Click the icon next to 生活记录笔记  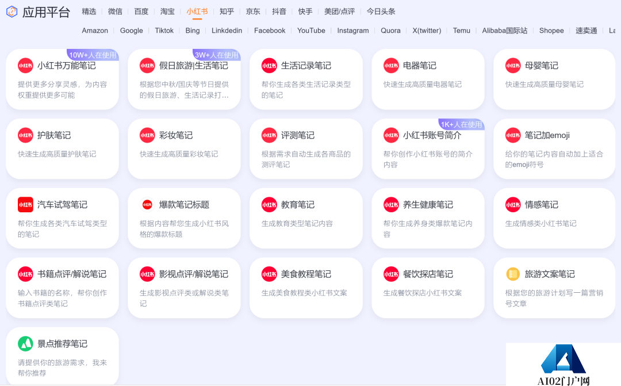[269, 66]
